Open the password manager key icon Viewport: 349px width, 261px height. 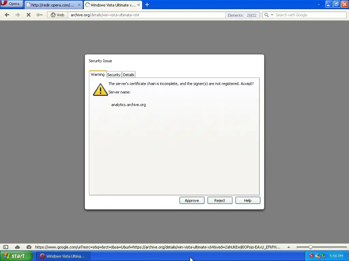40,15
